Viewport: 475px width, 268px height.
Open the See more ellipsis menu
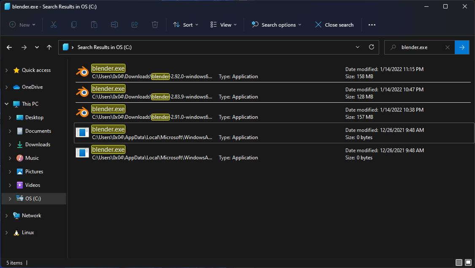coord(372,25)
